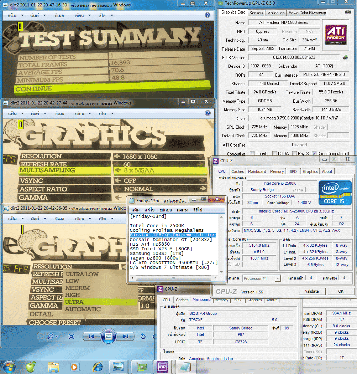The height and width of the screenshot is (374, 357).
Task: Click the Notepad horizontal scrollbar thumb
Action: point(173,278)
